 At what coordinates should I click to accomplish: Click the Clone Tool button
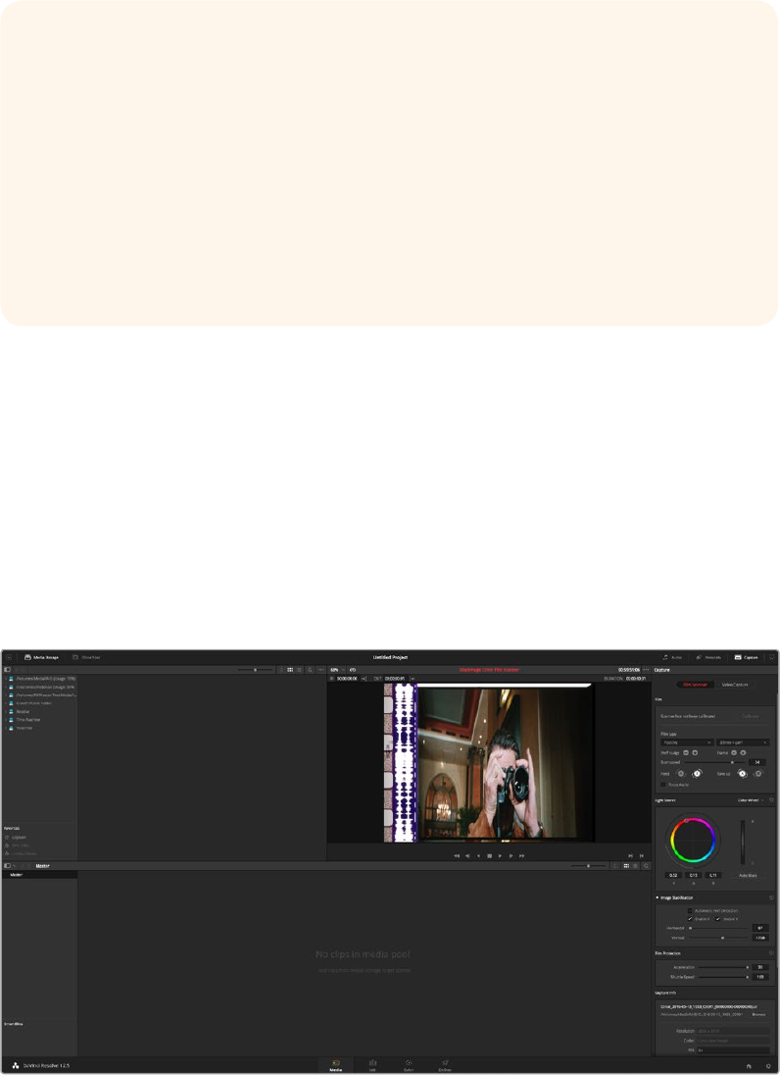[x=86, y=657]
